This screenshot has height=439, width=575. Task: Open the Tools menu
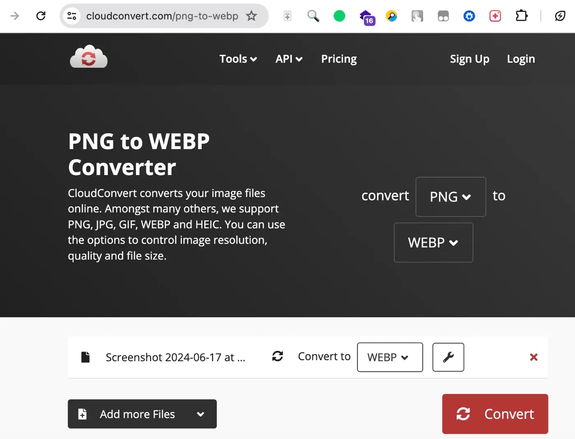[238, 59]
